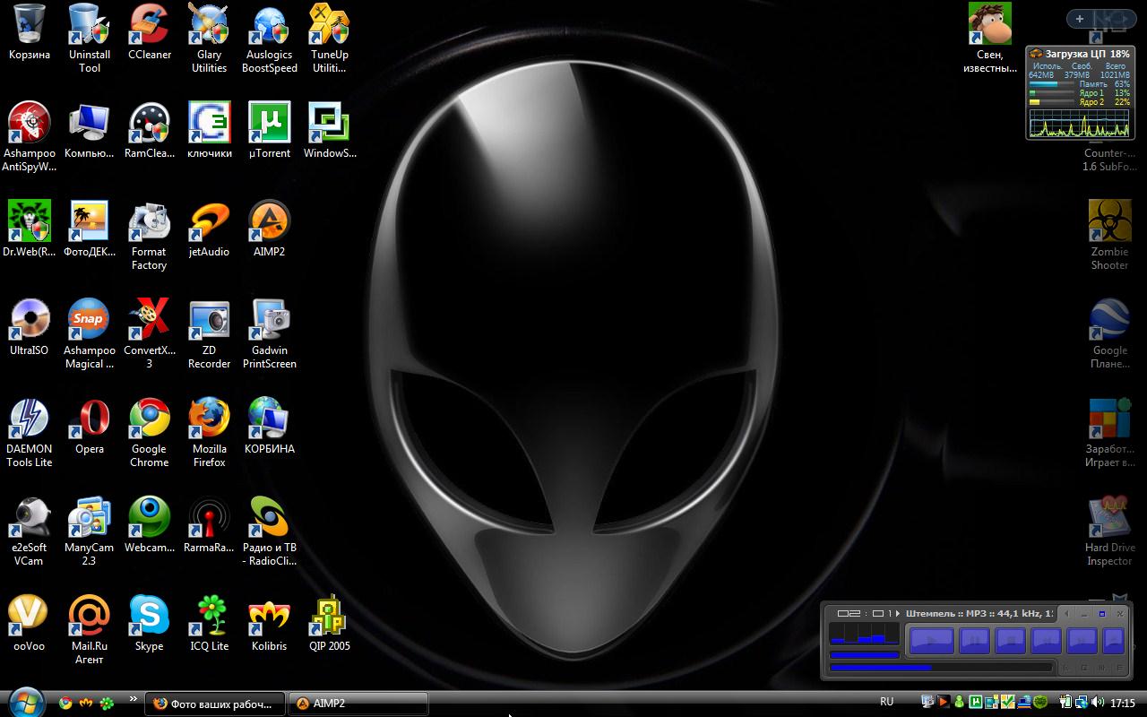Adjust the AIMP volume slider bar
Image resolution: width=1147 pixels, height=717 pixels.
click(x=864, y=654)
